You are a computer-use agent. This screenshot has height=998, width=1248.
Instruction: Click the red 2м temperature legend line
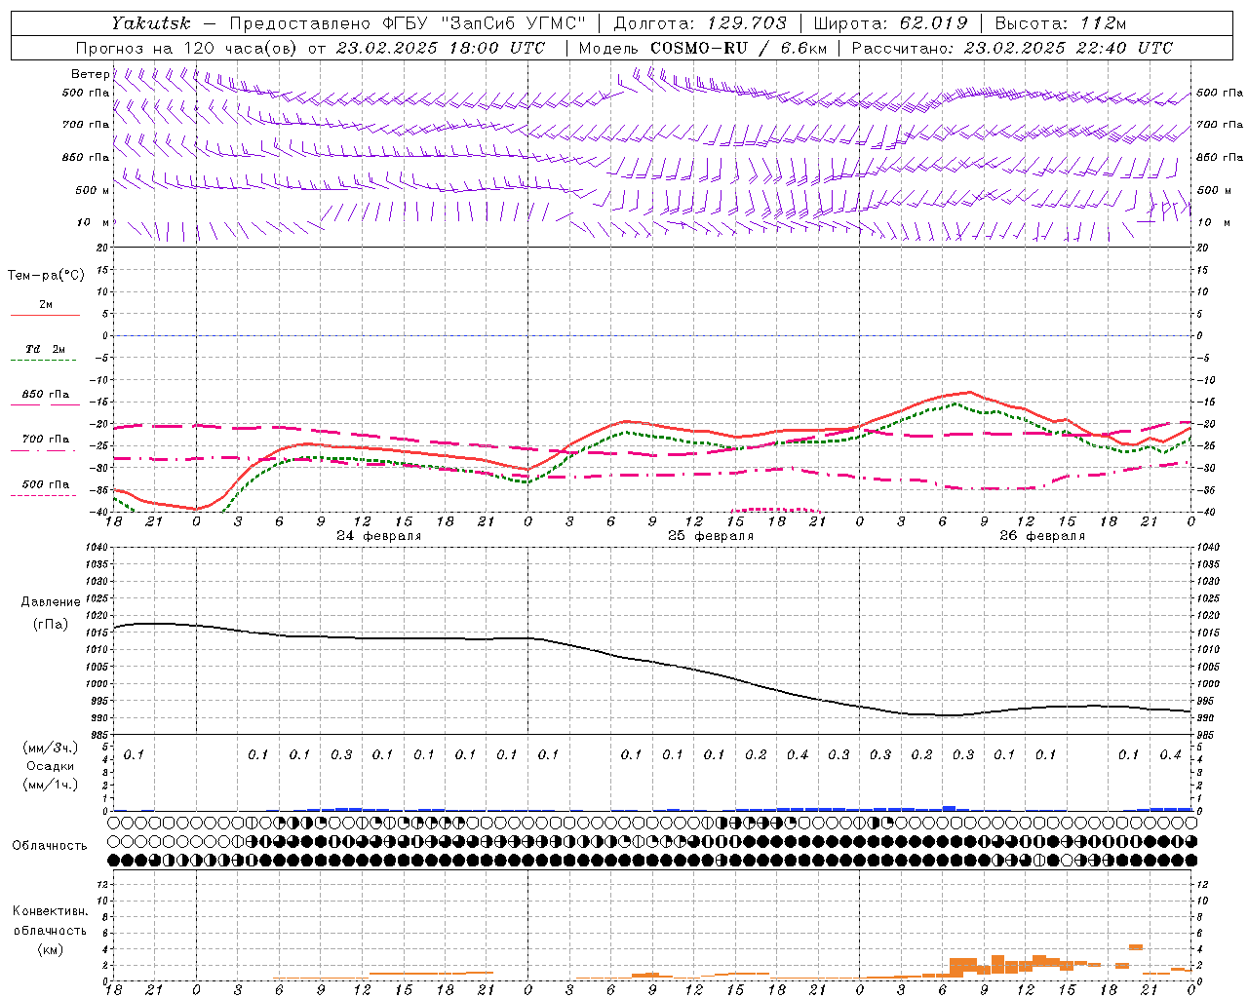point(45,316)
